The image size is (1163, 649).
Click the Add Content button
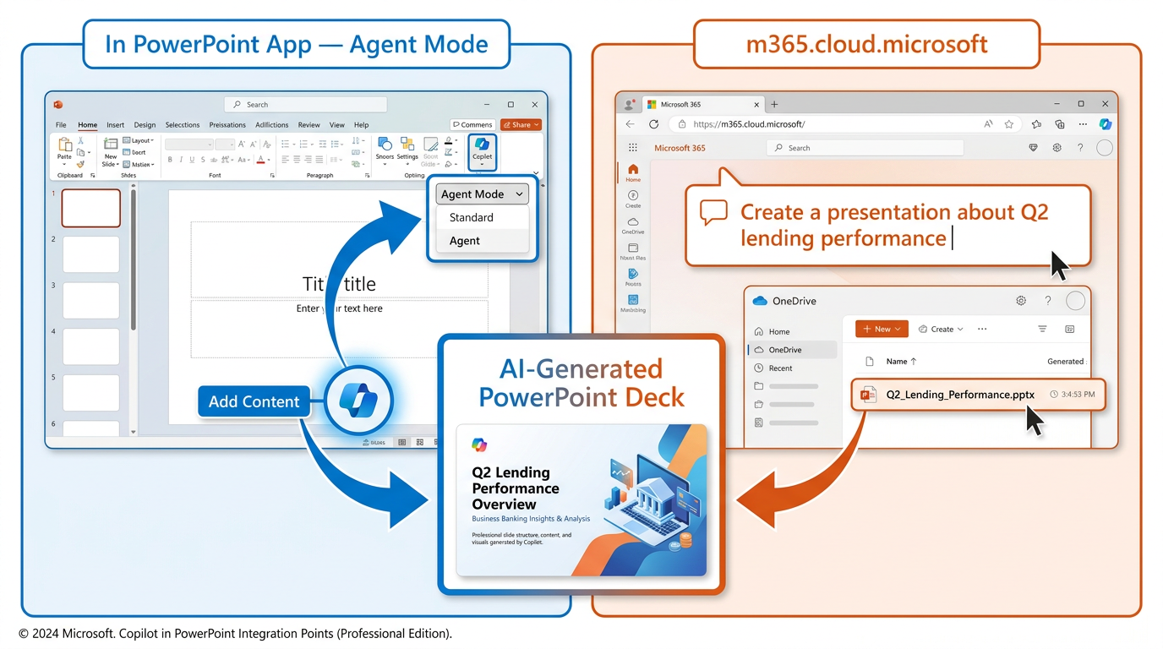pyautogui.click(x=254, y=401)
